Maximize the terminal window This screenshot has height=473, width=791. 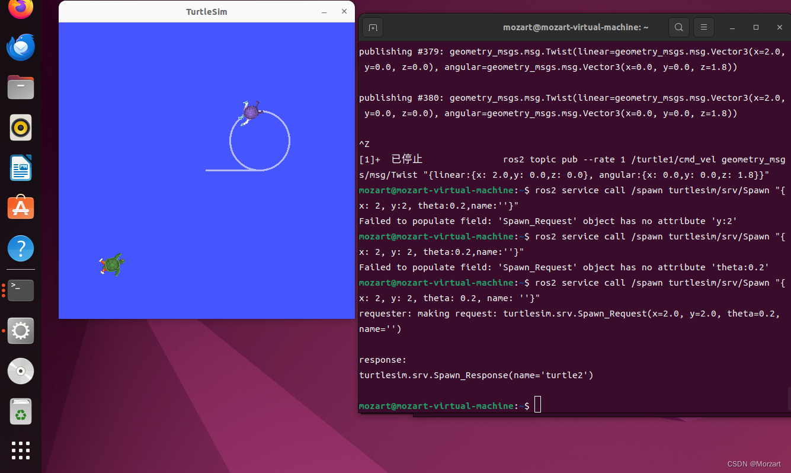coord(756,27)
